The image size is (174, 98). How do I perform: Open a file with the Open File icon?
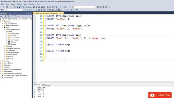(15, 7)
